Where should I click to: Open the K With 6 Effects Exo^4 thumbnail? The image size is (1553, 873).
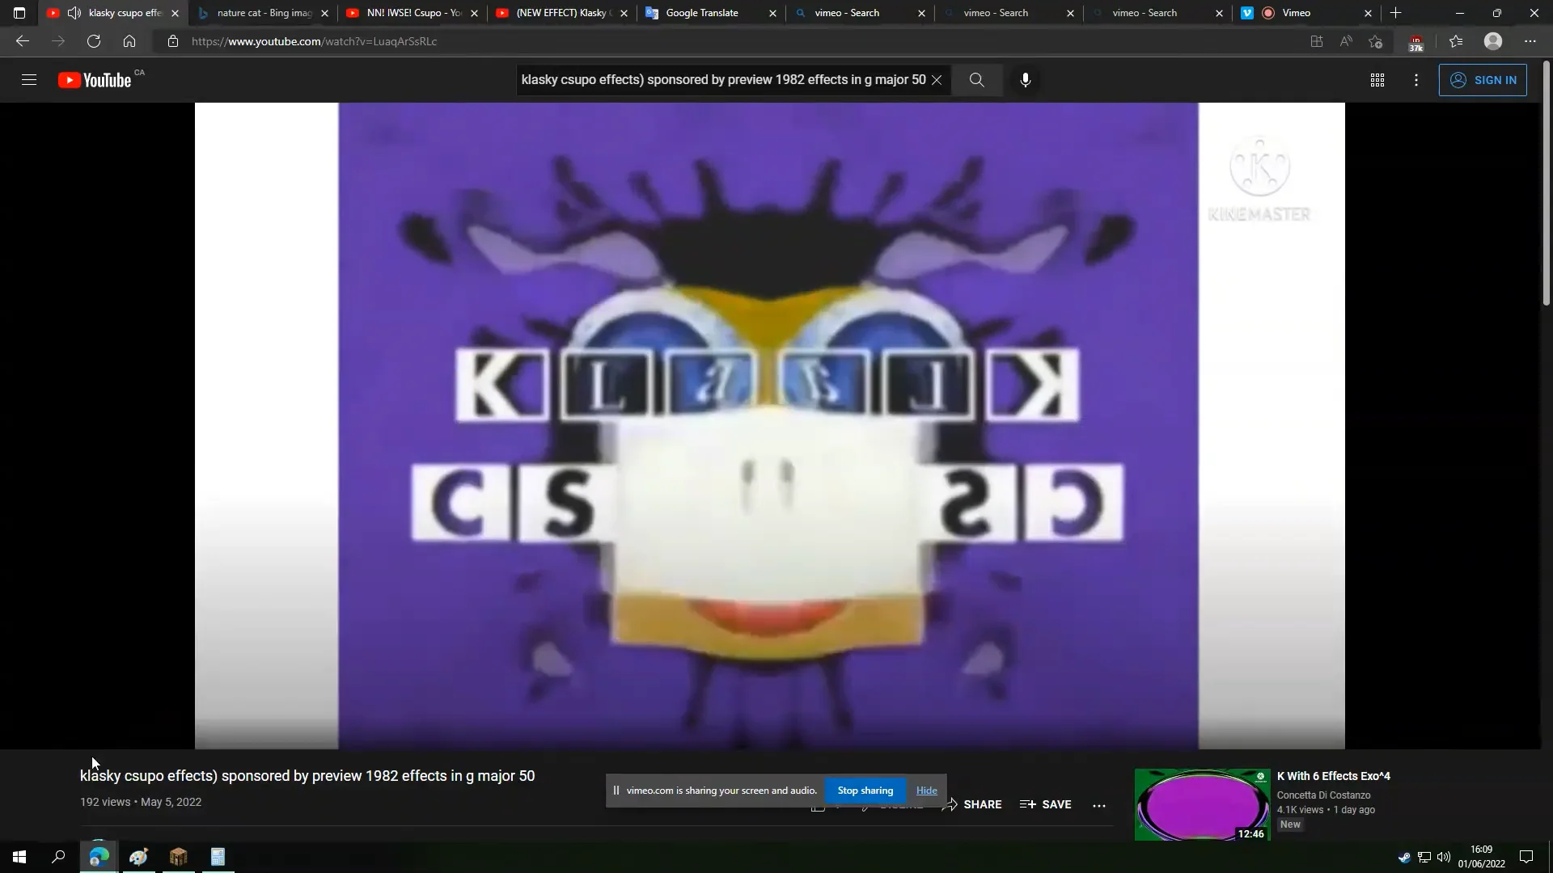1202,804
